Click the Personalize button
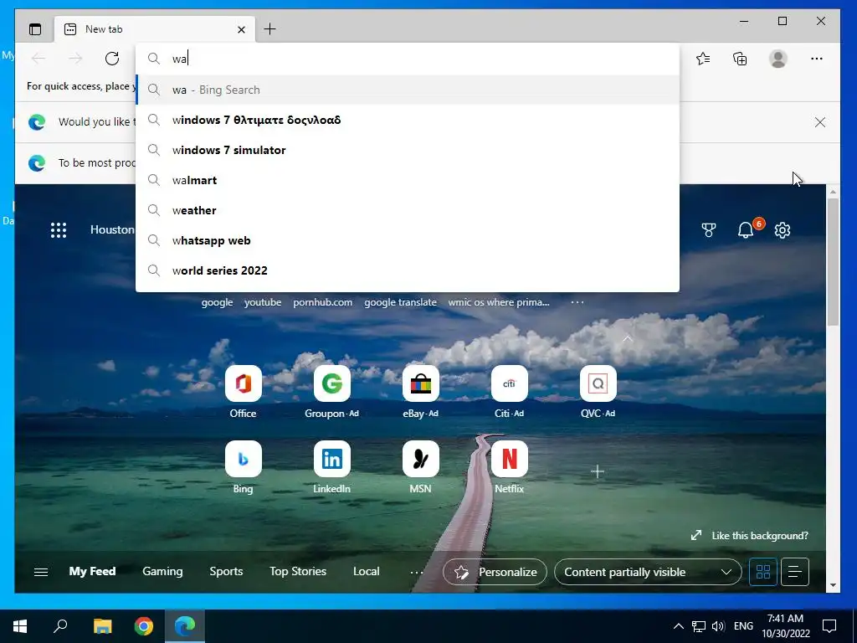857x643 pixels. pos(495,572)
